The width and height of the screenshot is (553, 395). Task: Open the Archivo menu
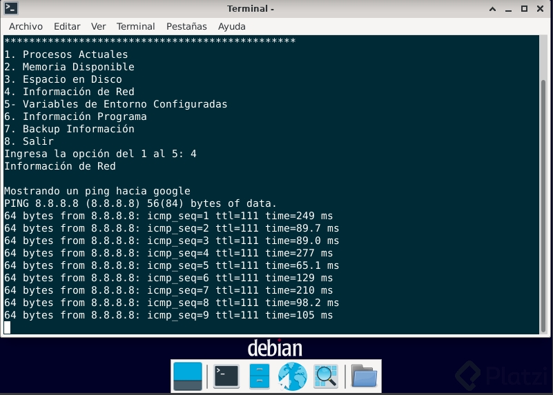point(26,26)
